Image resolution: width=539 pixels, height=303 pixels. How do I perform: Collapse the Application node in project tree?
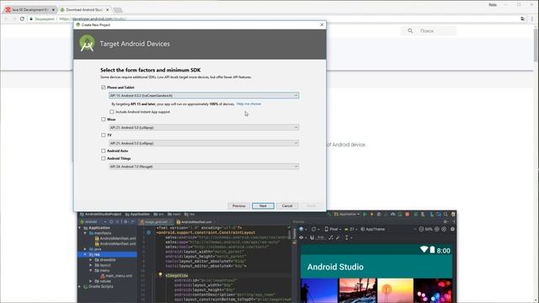tap(80, 228)
